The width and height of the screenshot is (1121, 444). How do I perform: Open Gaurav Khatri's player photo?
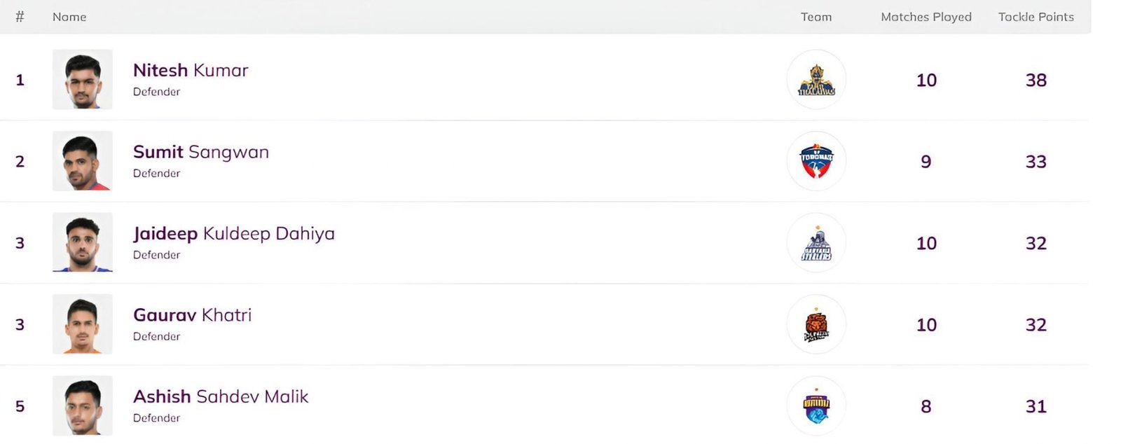(82, 324)
